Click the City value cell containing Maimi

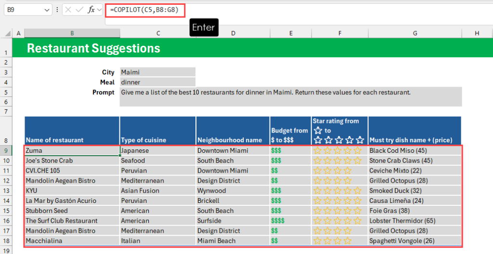157,72
